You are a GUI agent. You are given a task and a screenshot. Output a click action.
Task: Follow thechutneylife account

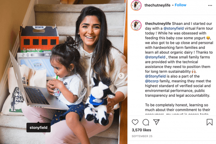[x=180, y=5]
